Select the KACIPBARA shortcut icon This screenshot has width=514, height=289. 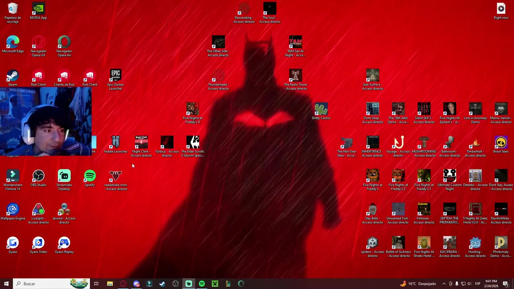450,247
